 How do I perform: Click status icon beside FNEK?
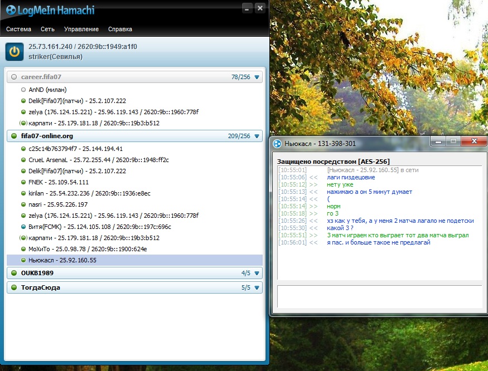pos(23,182)
